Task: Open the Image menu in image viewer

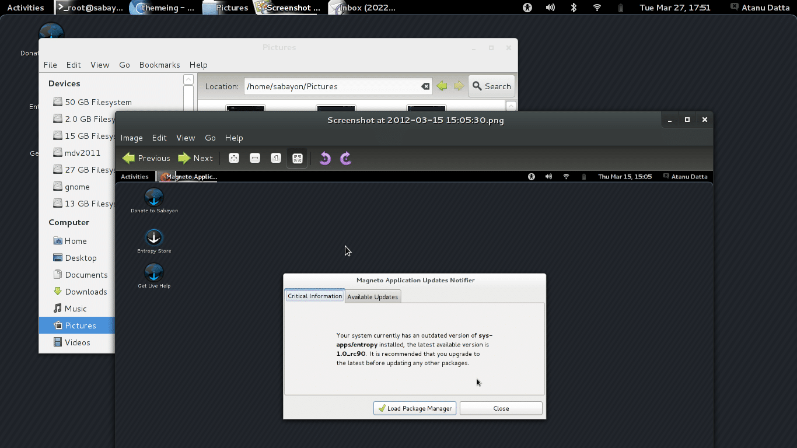Action: click(x=132, y=138)
